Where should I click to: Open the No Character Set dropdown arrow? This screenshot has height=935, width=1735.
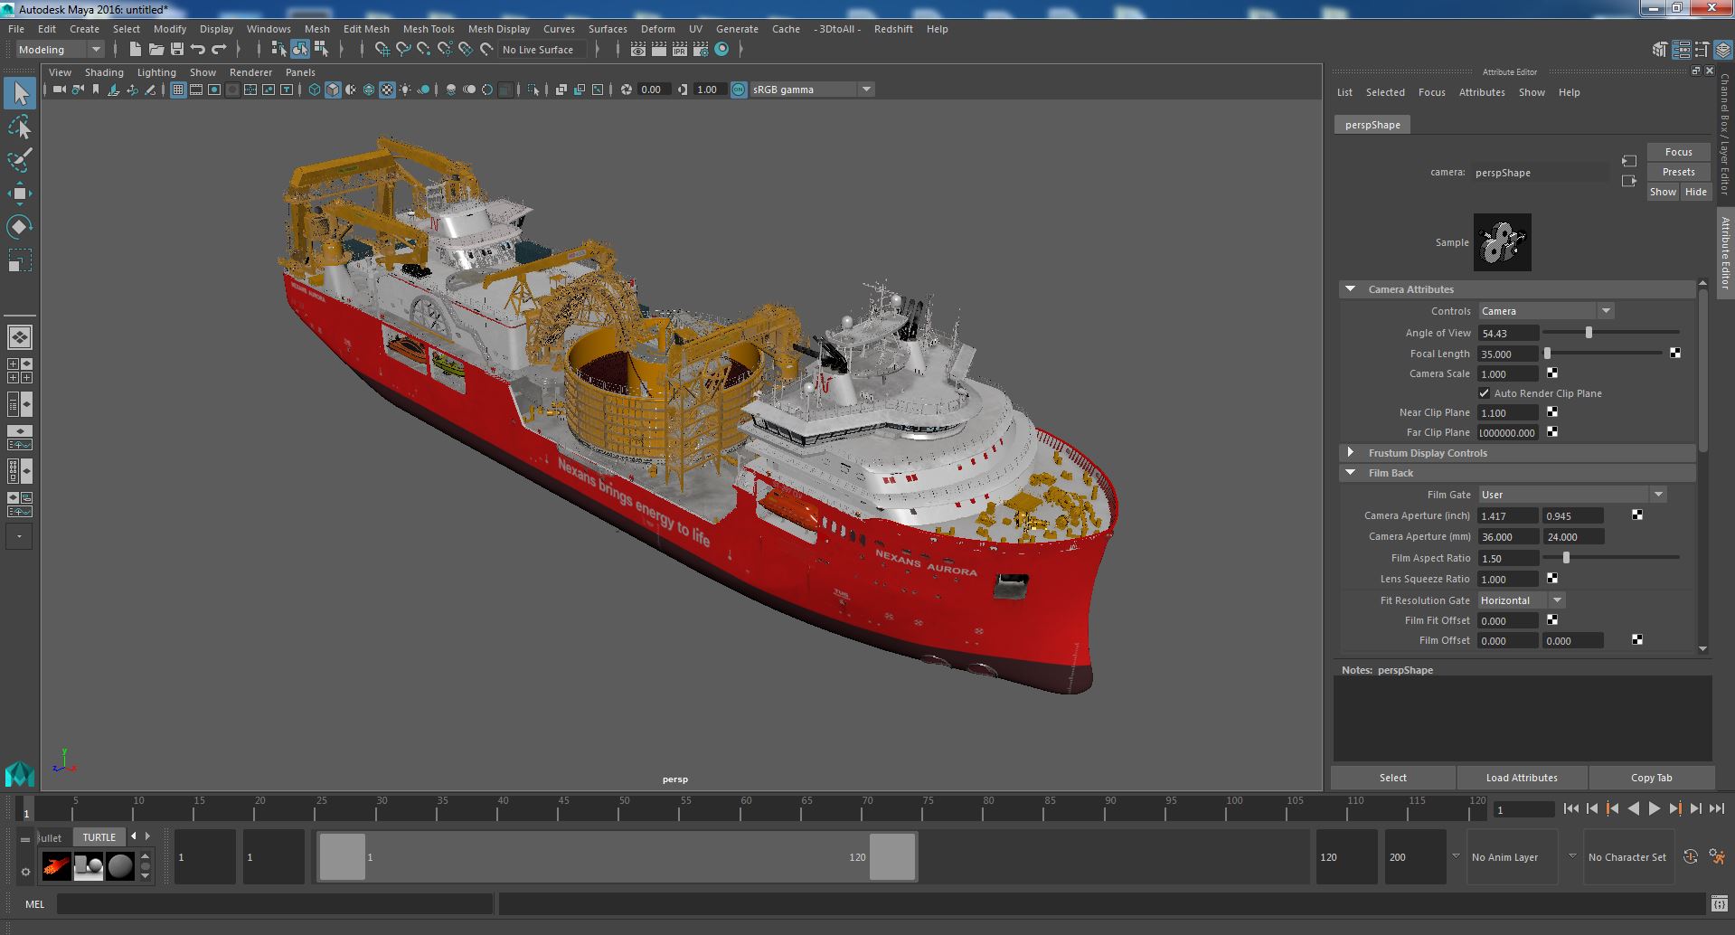pos(1572,856)
